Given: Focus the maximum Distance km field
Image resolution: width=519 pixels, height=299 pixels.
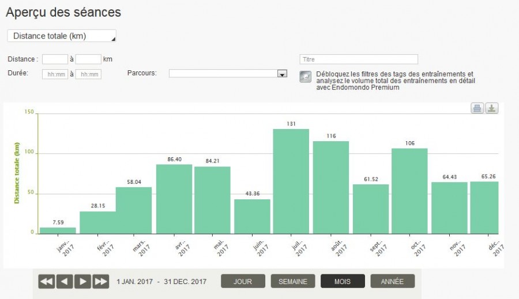Looking at the screenshot, I should click(x=89, y=59).
